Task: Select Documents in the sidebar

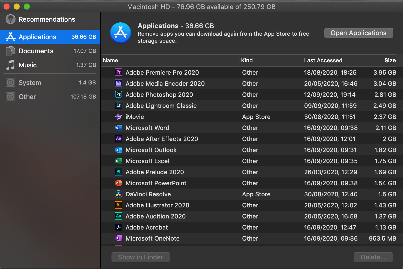Action: pos(50,51)
